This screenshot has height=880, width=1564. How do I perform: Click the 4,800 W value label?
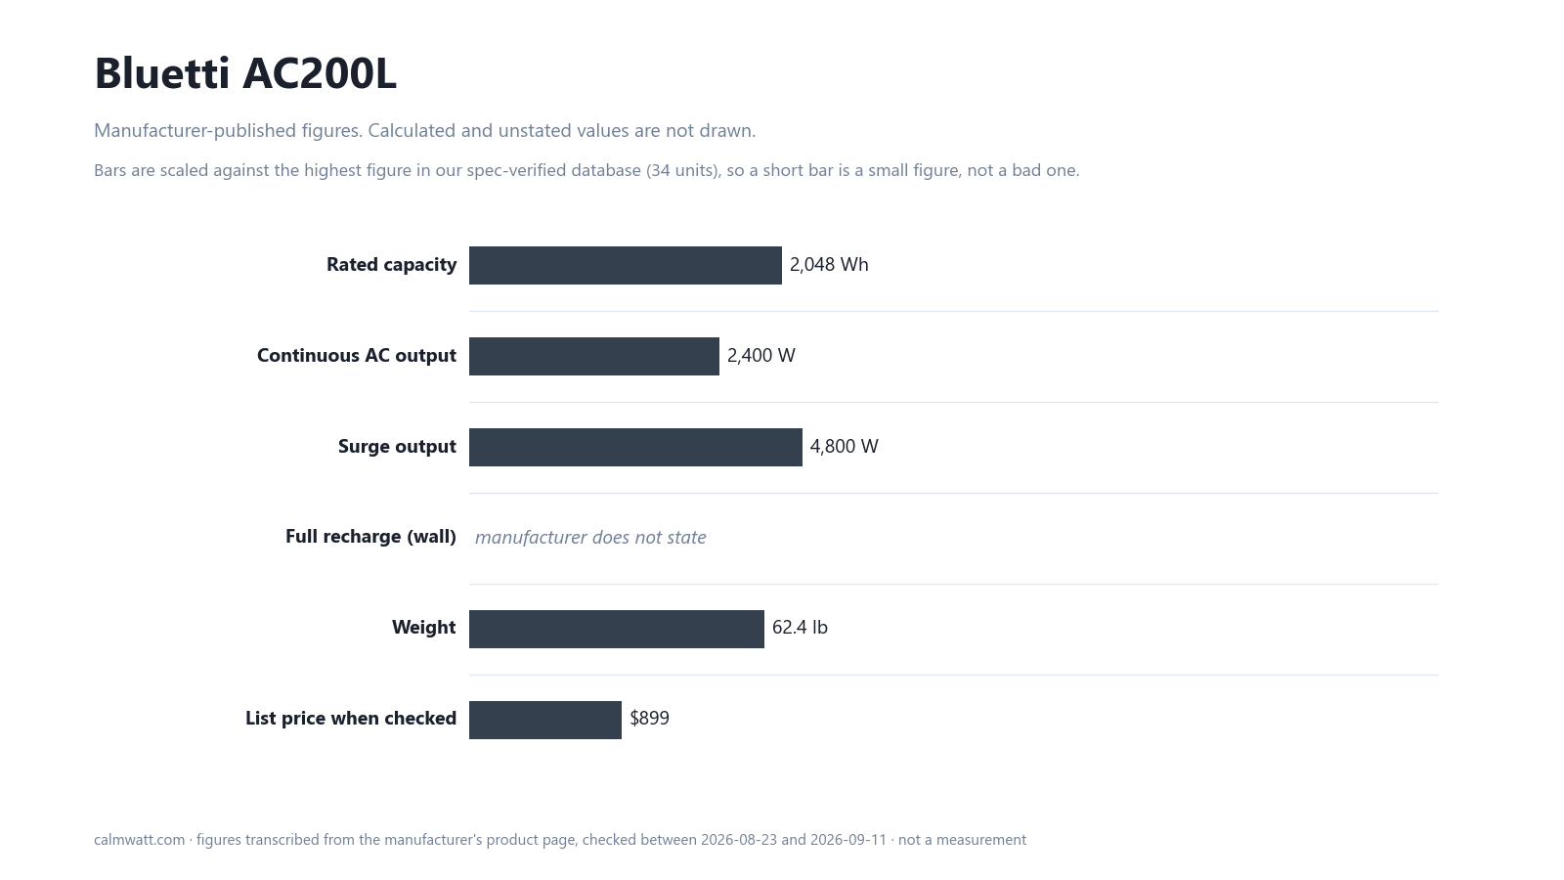(845, 447)
